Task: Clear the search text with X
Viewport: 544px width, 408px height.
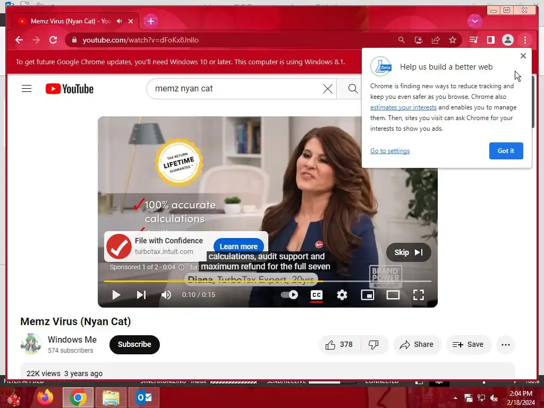Action: tap(327, 89)
